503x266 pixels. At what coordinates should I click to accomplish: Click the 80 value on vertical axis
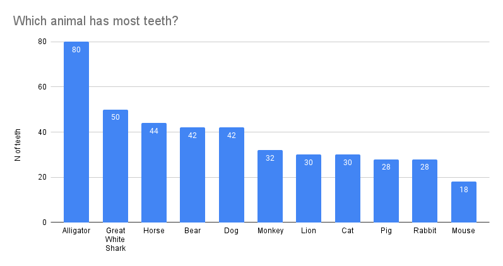tap(42, 42)
